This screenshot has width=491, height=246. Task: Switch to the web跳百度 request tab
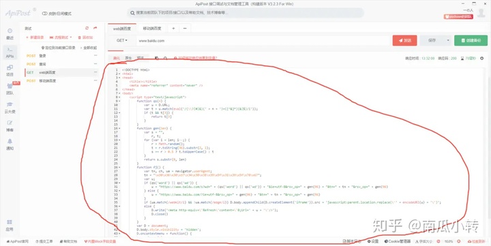click(122, 29)
